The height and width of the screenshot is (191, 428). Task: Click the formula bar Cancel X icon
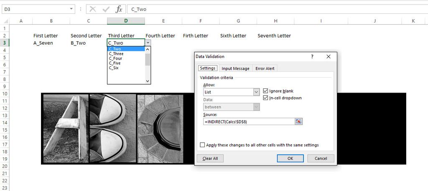pos(93,9)
